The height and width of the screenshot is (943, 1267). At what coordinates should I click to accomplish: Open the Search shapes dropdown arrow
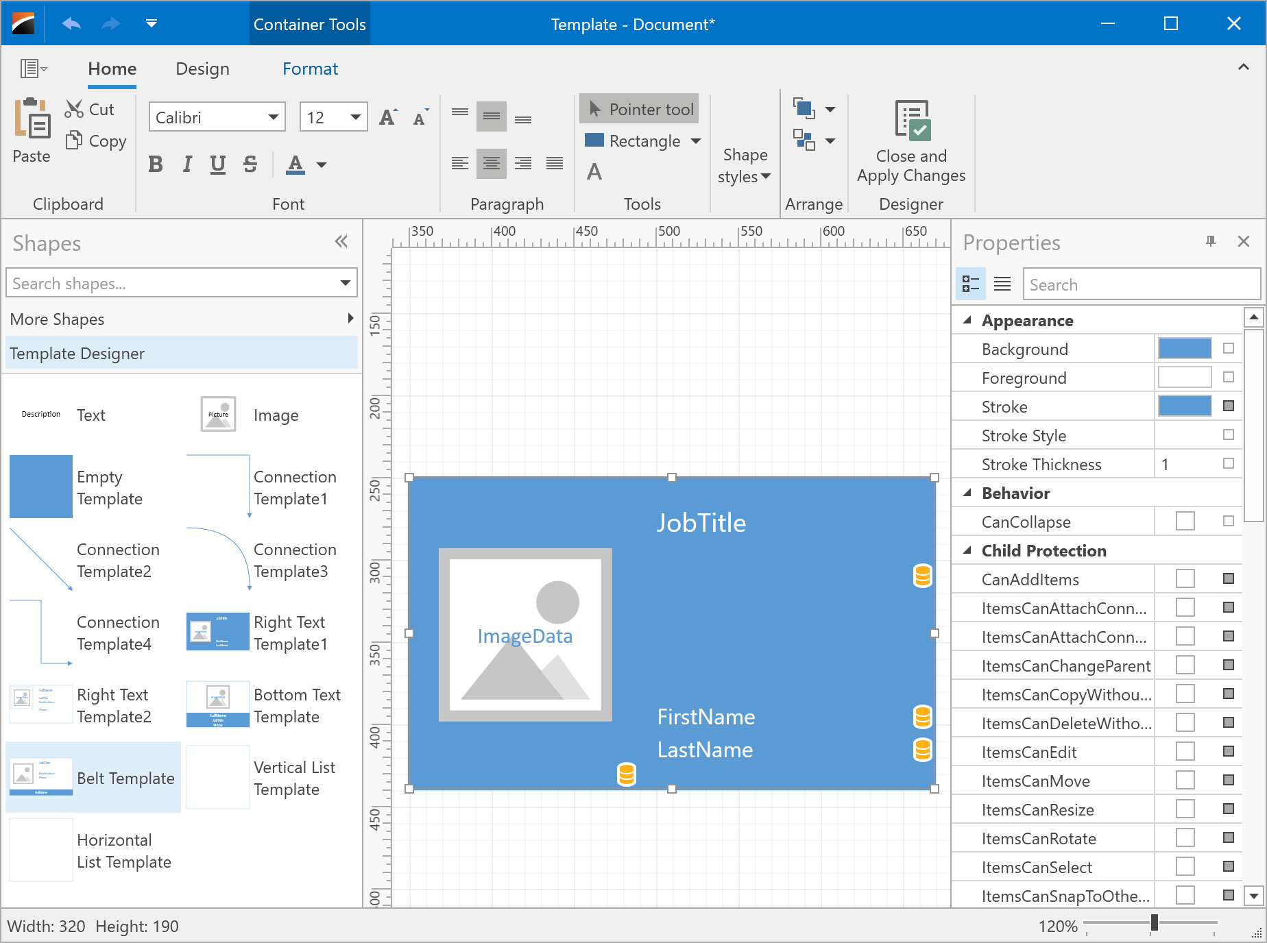pyautogui.click(x=346, y=283)
